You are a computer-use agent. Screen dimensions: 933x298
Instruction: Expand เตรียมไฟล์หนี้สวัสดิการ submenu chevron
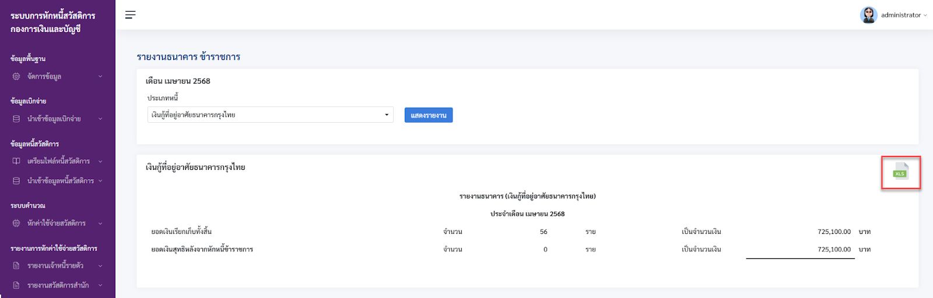click(100, 161)
